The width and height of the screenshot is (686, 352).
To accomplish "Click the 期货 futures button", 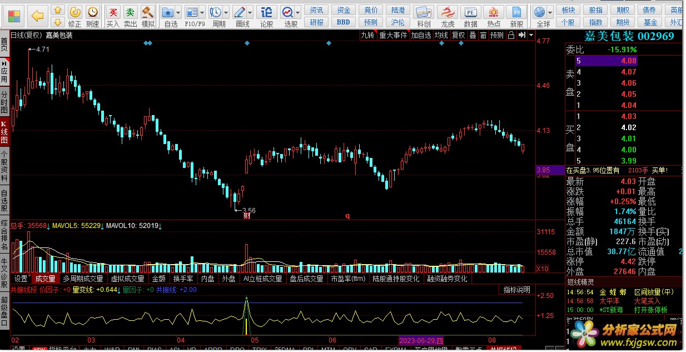I will tap(623, 22).
